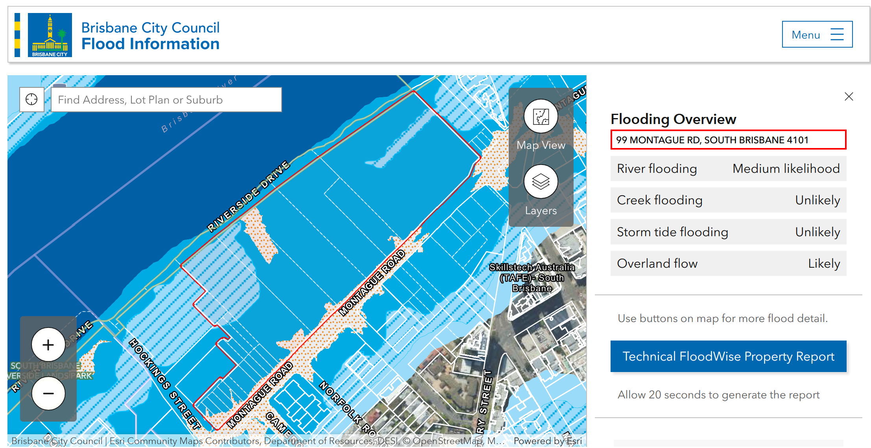This screenshot has width=871, height=448.
Task: Open the hamburger Menu button
Action: pos(817,35)
